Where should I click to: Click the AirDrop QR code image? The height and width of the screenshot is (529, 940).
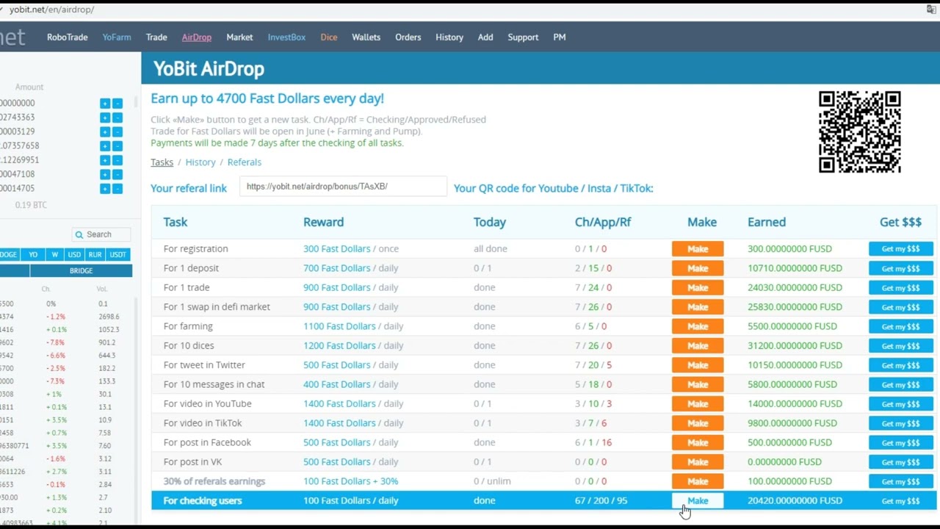[x=859, y=132]
